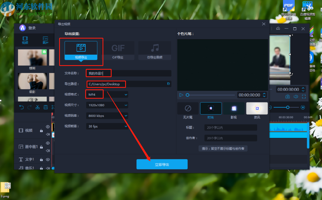Maximize the video editor window
This screenshot has width=322, height=200.
tap(295, 28)
